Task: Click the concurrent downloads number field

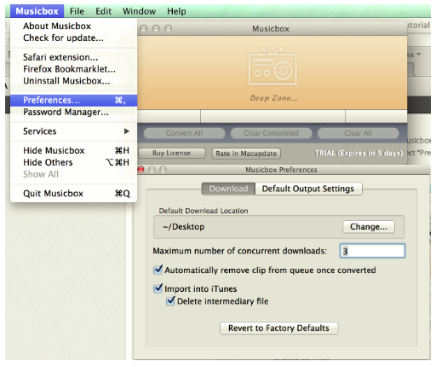Action: pos(372,251)
